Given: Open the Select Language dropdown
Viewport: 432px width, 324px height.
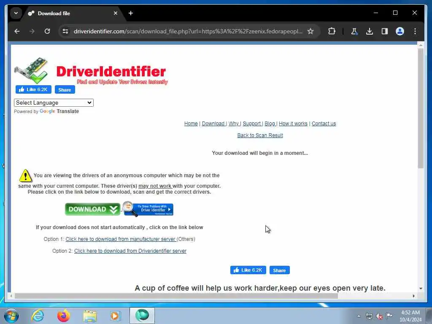Looking at the screenshot, I should click(54, 103).
